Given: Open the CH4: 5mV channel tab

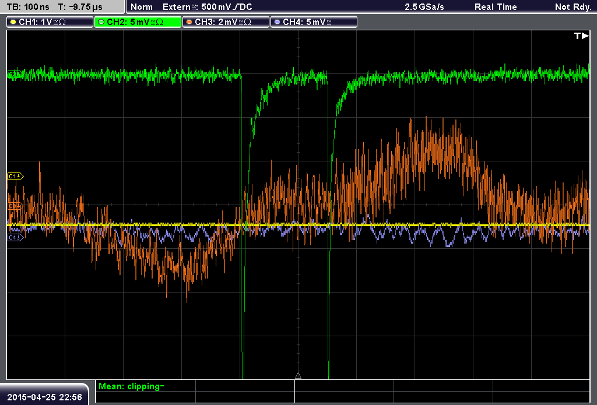Looking at the screenshot, I should [x=314, y=22].
